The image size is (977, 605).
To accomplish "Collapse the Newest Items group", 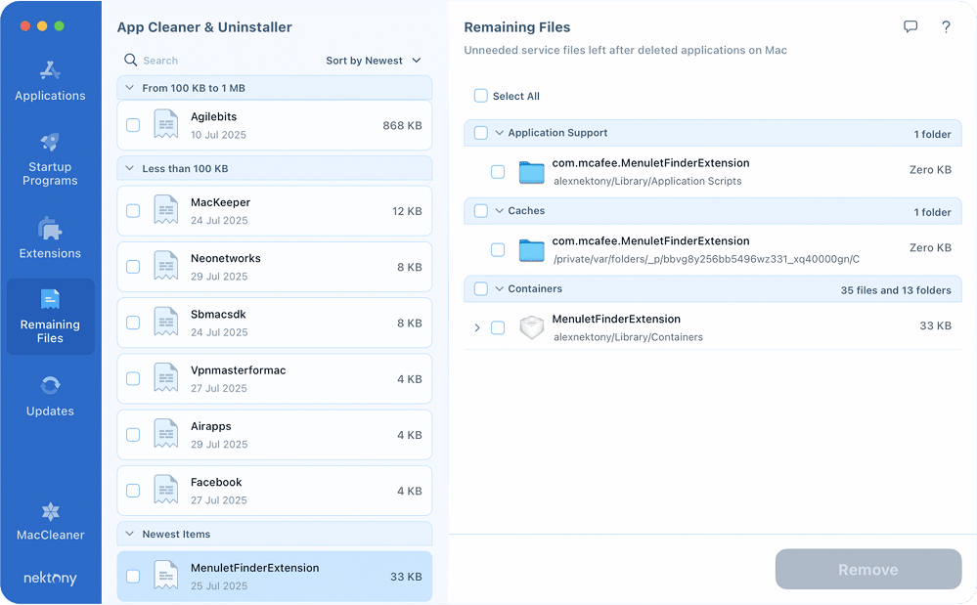I will pos(130,534).
